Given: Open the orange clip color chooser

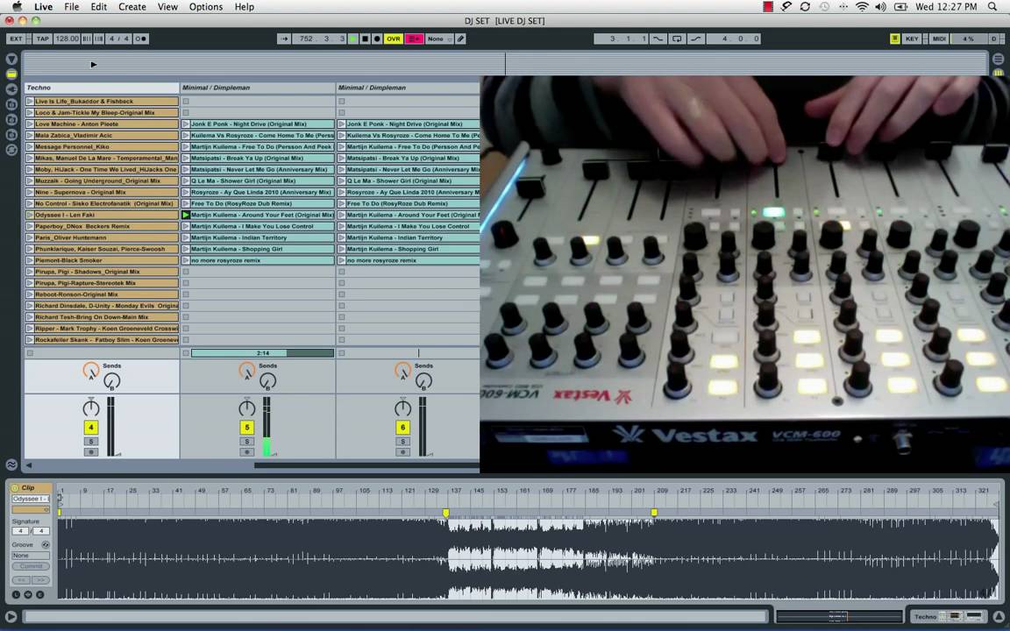Looking at the screenshot, I should coord(31,509).
